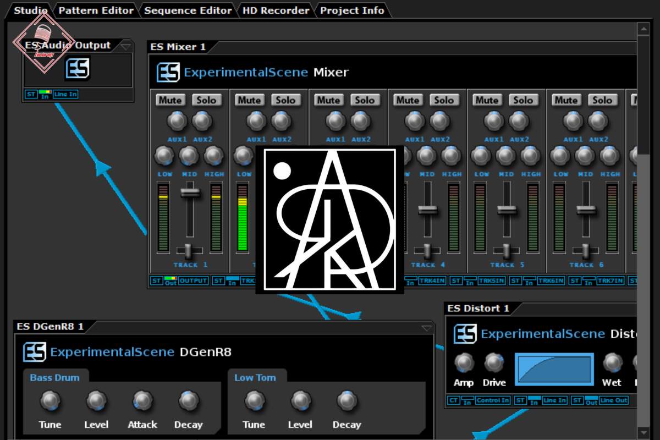This screenshot has height=440, width=660.
Task: Click the Track 5 volume fader
Action: [x=507, y=210]
